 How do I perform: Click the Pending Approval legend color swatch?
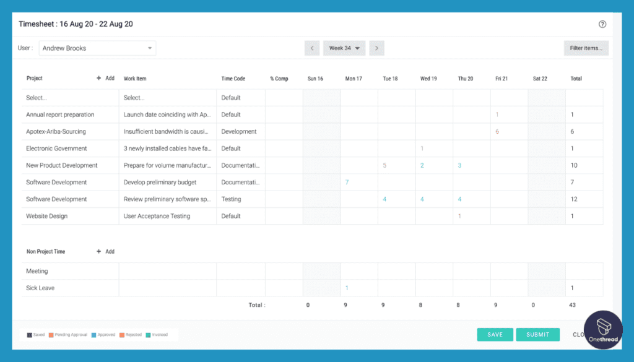(x=51, y=335)
